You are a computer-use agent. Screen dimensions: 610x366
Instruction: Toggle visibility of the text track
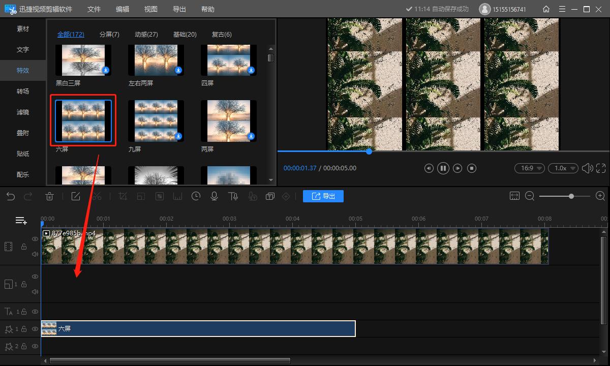[35, 312]
